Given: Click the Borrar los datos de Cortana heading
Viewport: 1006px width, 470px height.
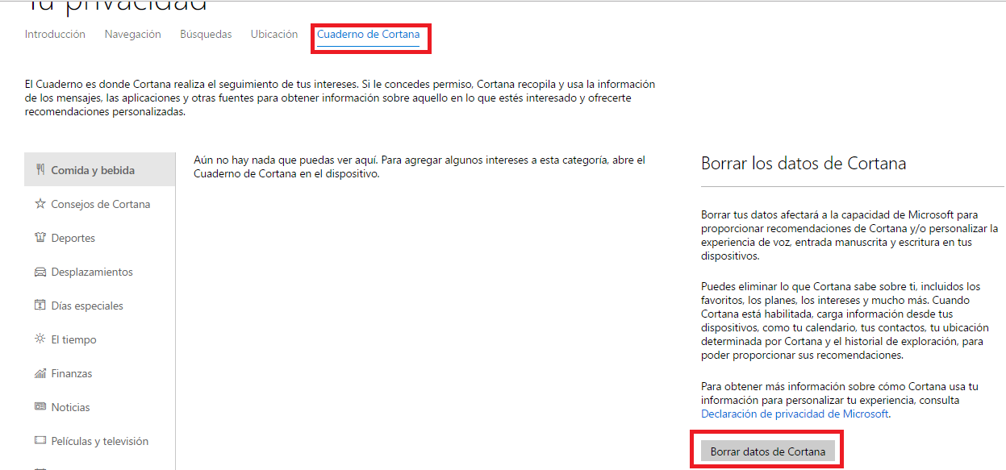Looking at the screenshot, I should pyautogui.click(x=804, y=163).
